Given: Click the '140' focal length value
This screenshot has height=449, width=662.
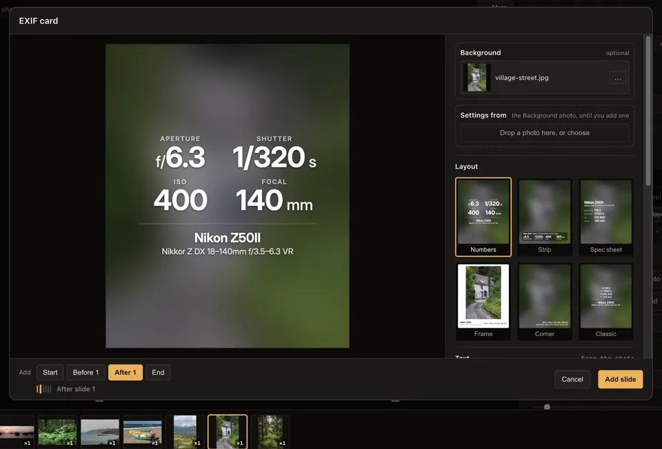Looking at the screenshot, I should [x=259, y=200].
